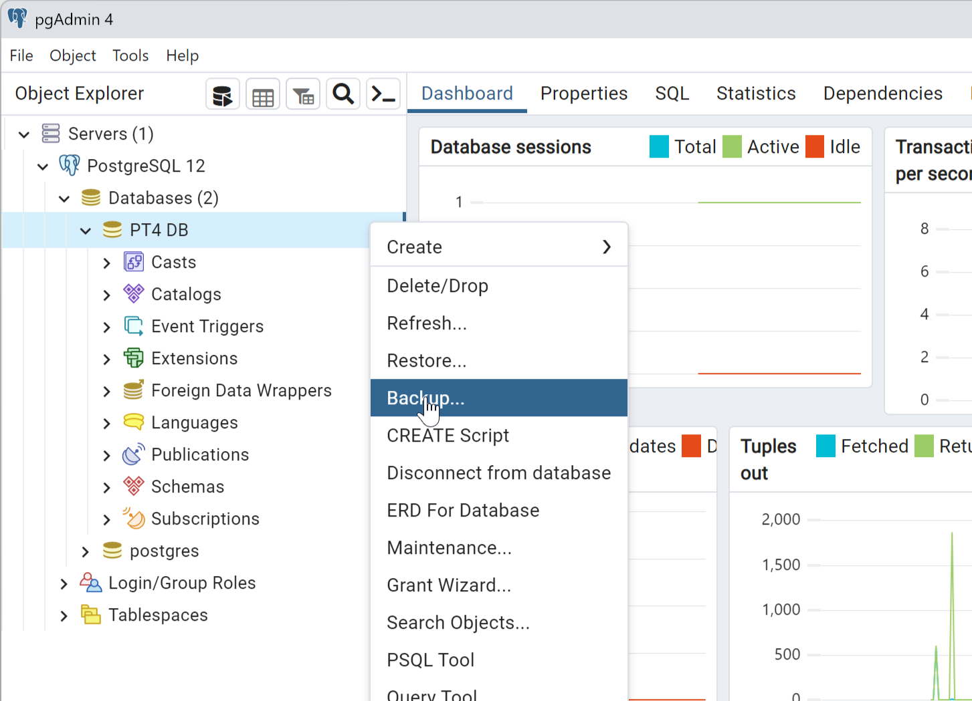Screen dimensions: 972x701
Task: Collapse the PostgreSQL 12 server node
Action: [x=43, y=166]
